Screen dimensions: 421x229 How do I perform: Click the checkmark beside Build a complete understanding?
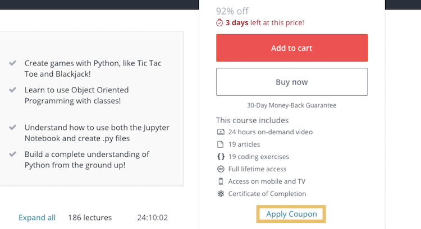pyautogui.click(x=12, y=155)
